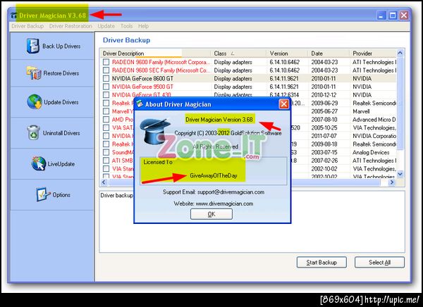Sort by Date column header
Image resolution: width=423 pixels, height=307 pixels.
329,54
